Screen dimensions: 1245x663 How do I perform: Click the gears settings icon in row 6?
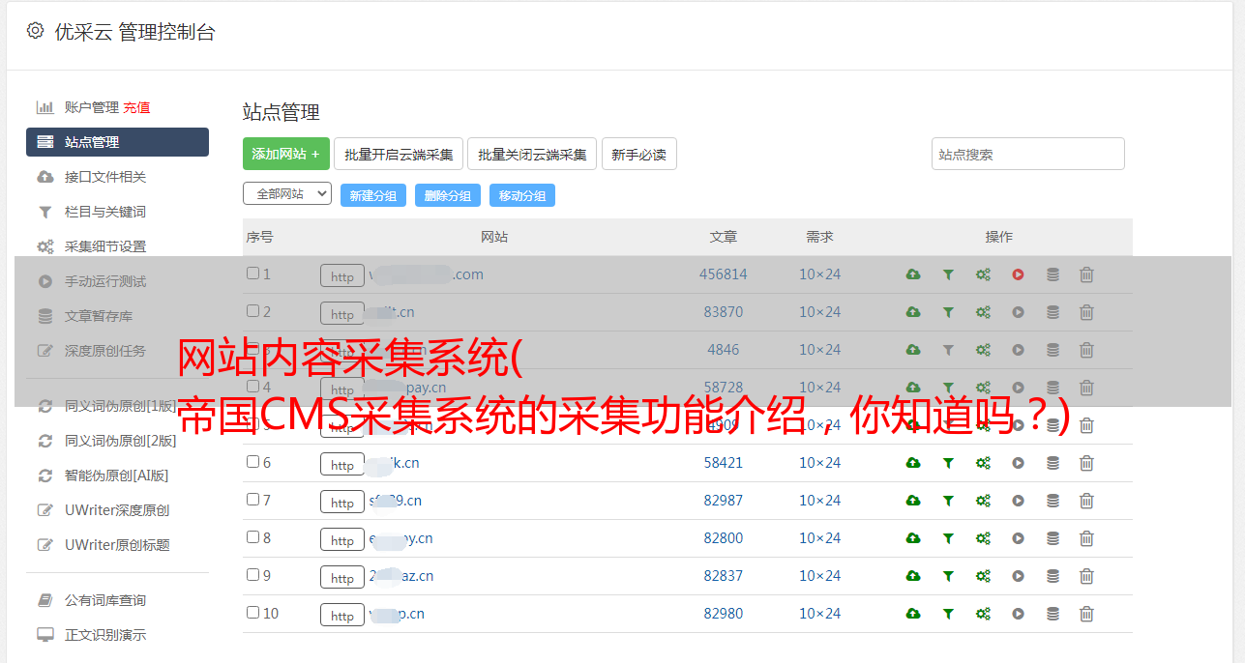[x=983, y=463]
